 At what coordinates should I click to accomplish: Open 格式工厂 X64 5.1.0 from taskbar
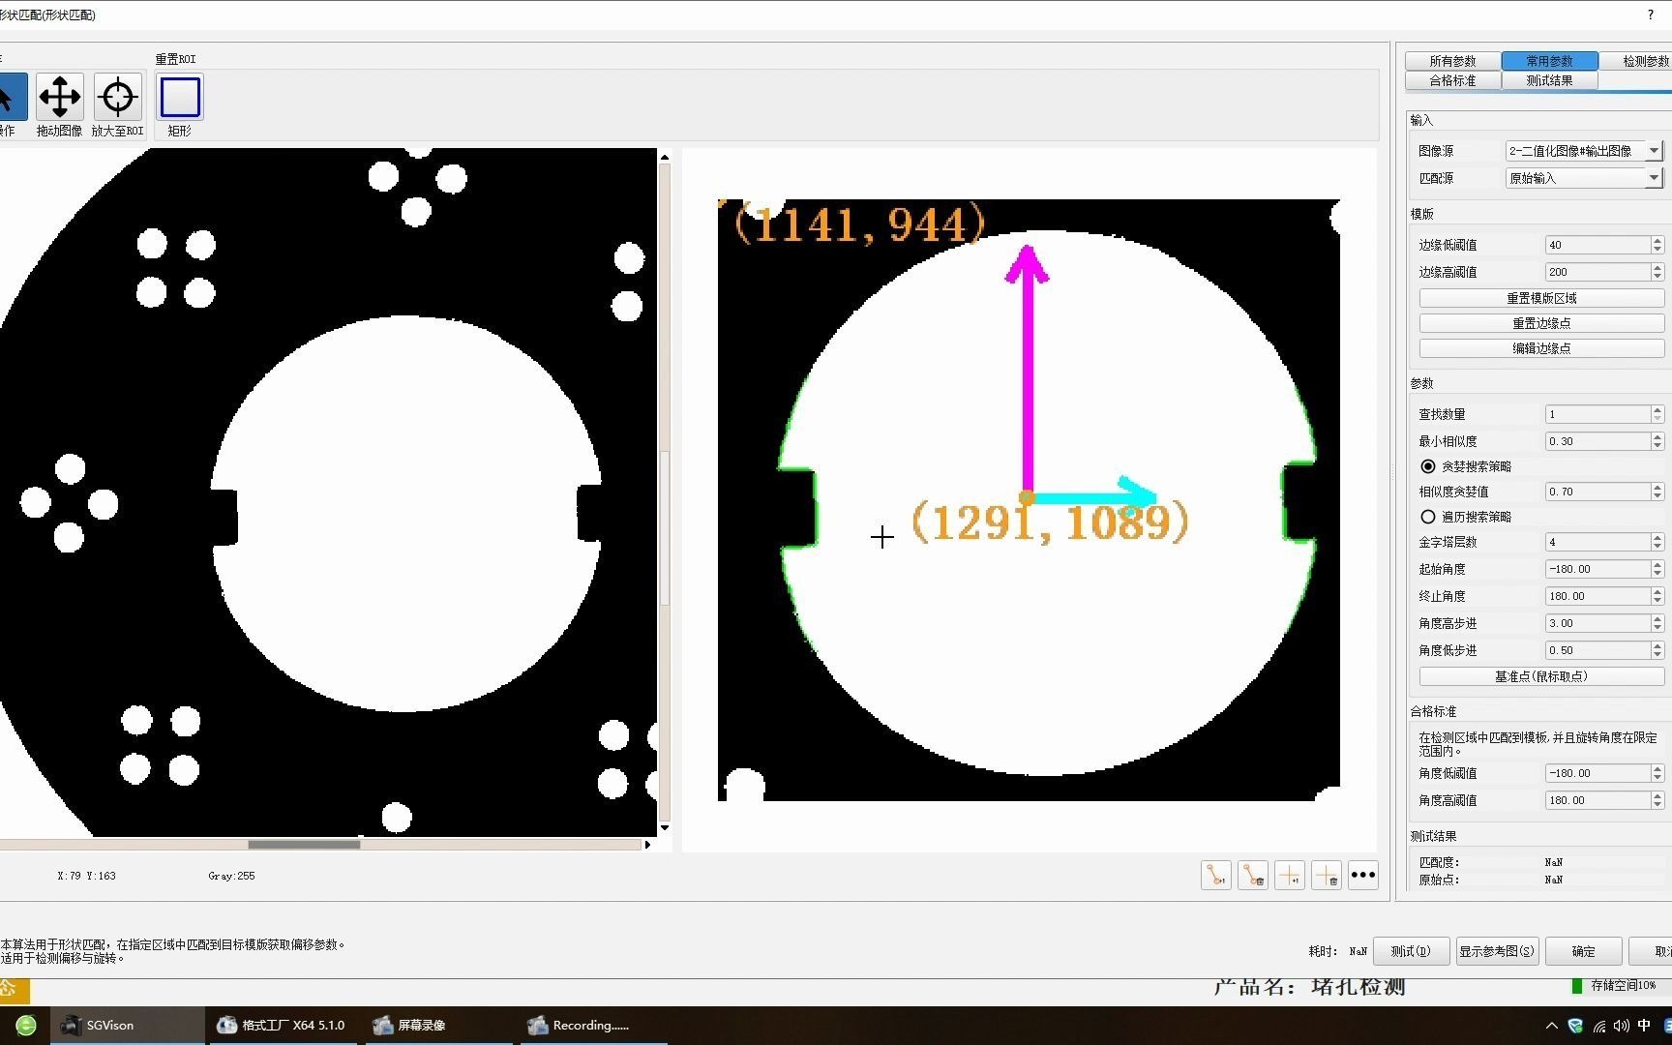[282, 1026]
